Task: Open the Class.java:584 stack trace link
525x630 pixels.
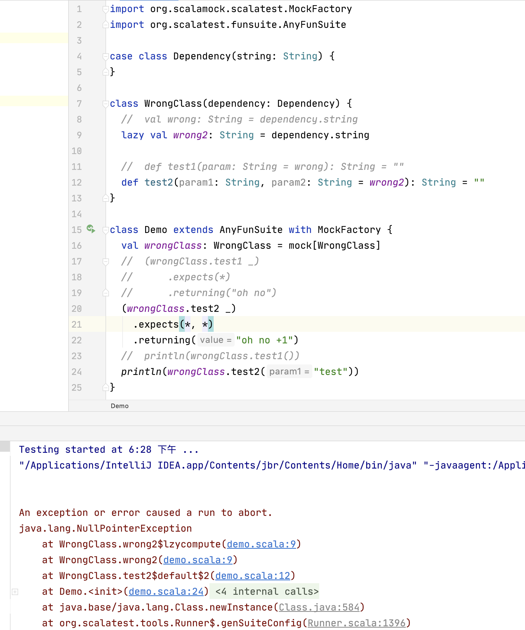Action: tap(319, 607)
